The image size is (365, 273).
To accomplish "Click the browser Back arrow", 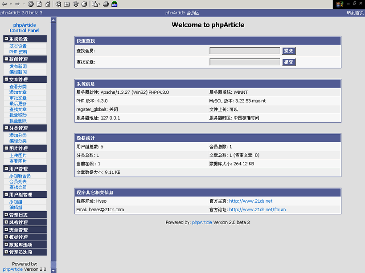I will (4, 4).
